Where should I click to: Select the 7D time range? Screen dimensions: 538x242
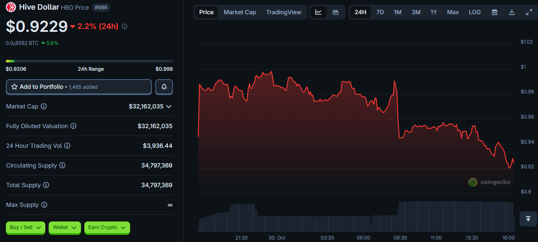click(x=380, y=12)
